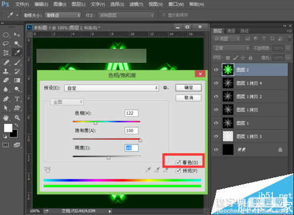Open the tool preset picker arrow
The width and height of the screenshot is (294, 215).
(17, 15)
